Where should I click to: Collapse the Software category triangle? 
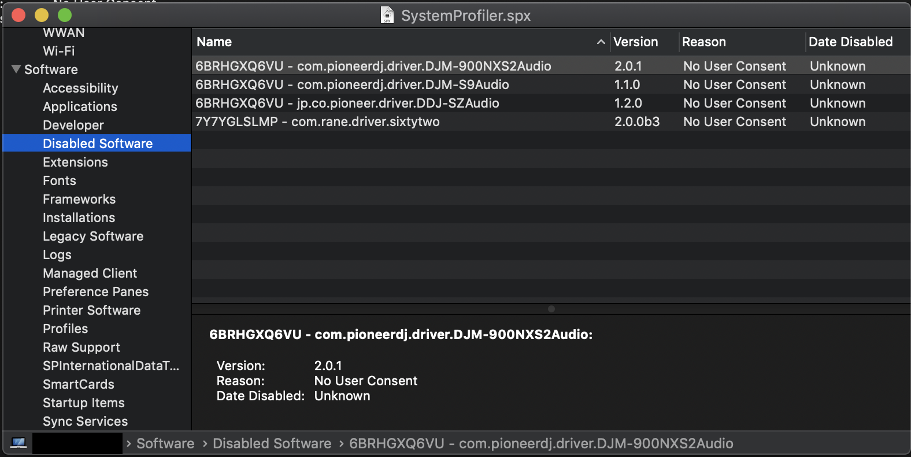pos(16,69)
